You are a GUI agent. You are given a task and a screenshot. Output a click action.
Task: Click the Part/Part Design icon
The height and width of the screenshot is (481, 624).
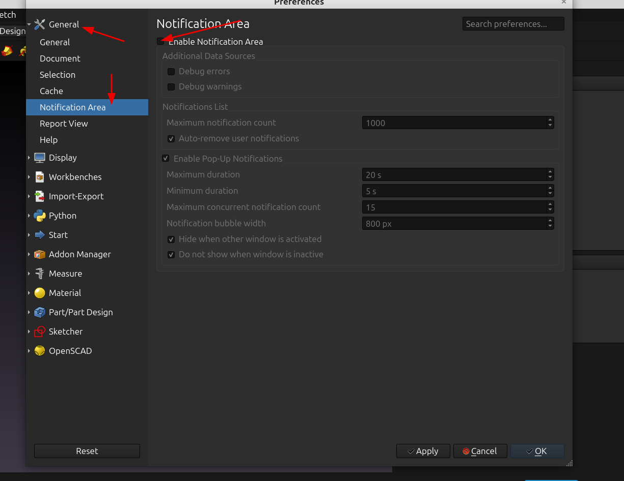[40, 312]
